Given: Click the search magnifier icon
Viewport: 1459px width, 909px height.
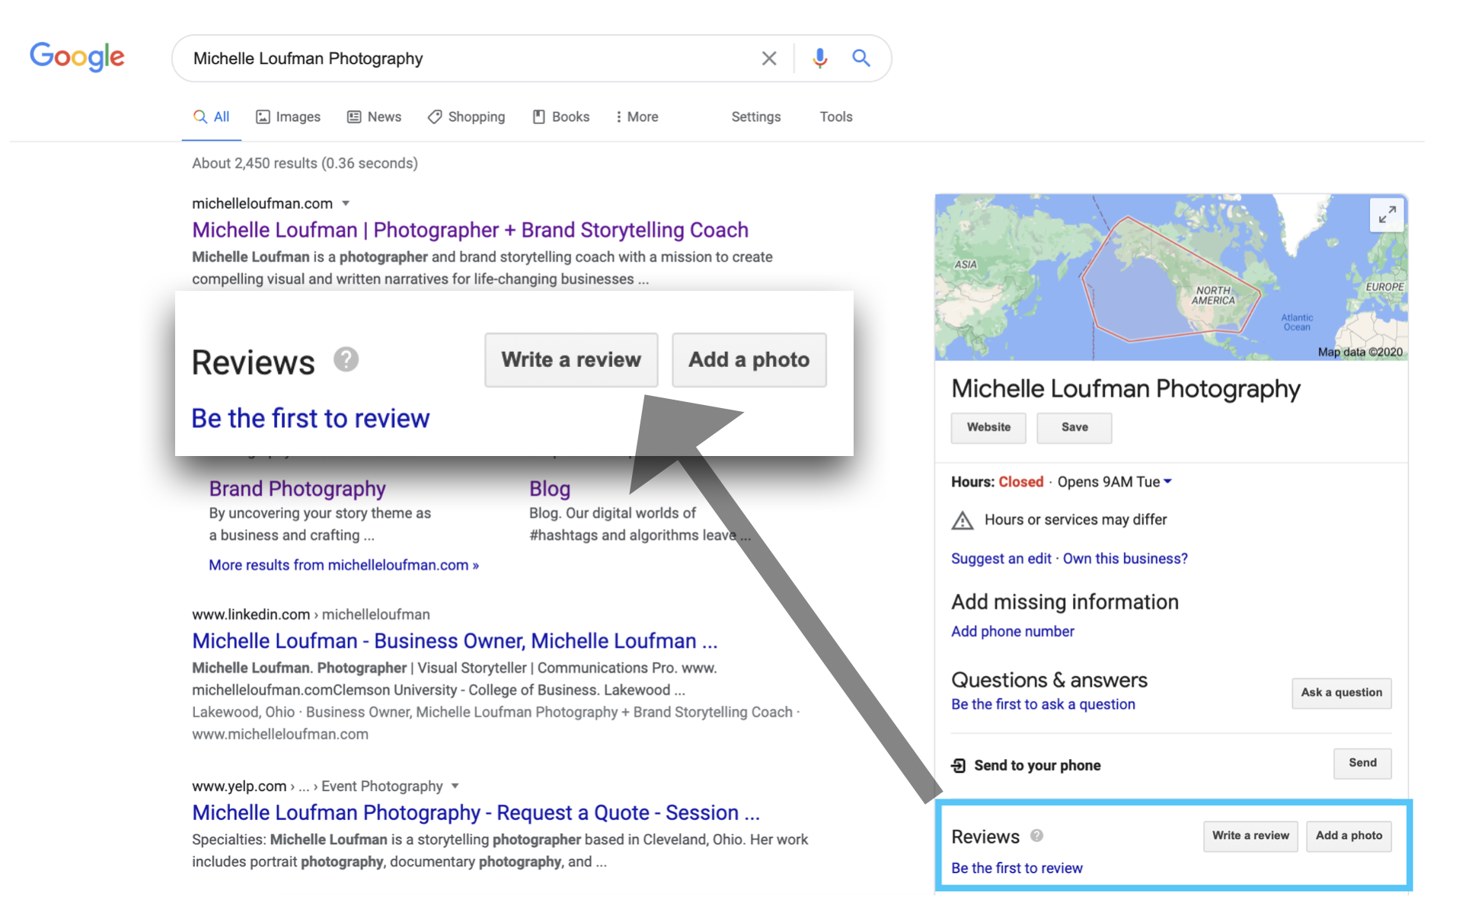Looking at the screenshot, I should click(860, 58).
